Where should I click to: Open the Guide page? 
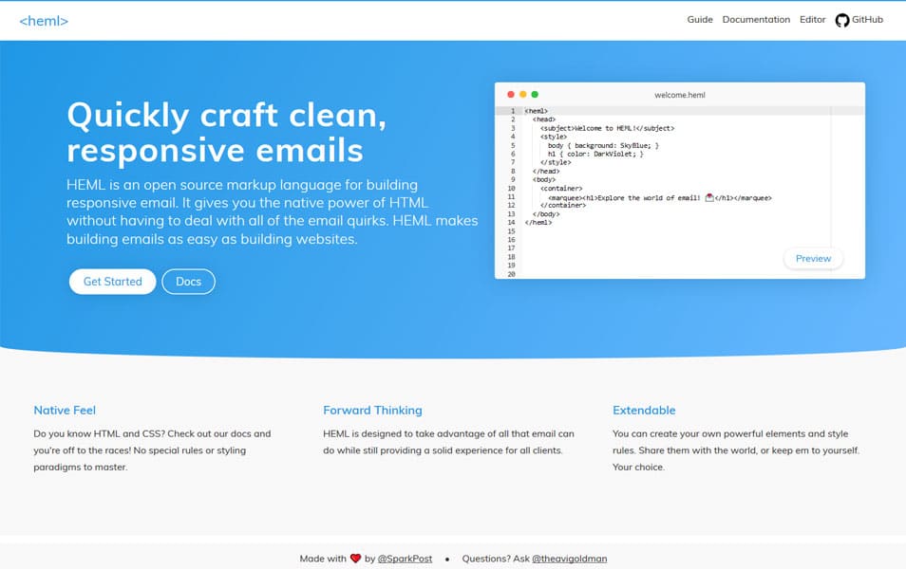[700, 20]
